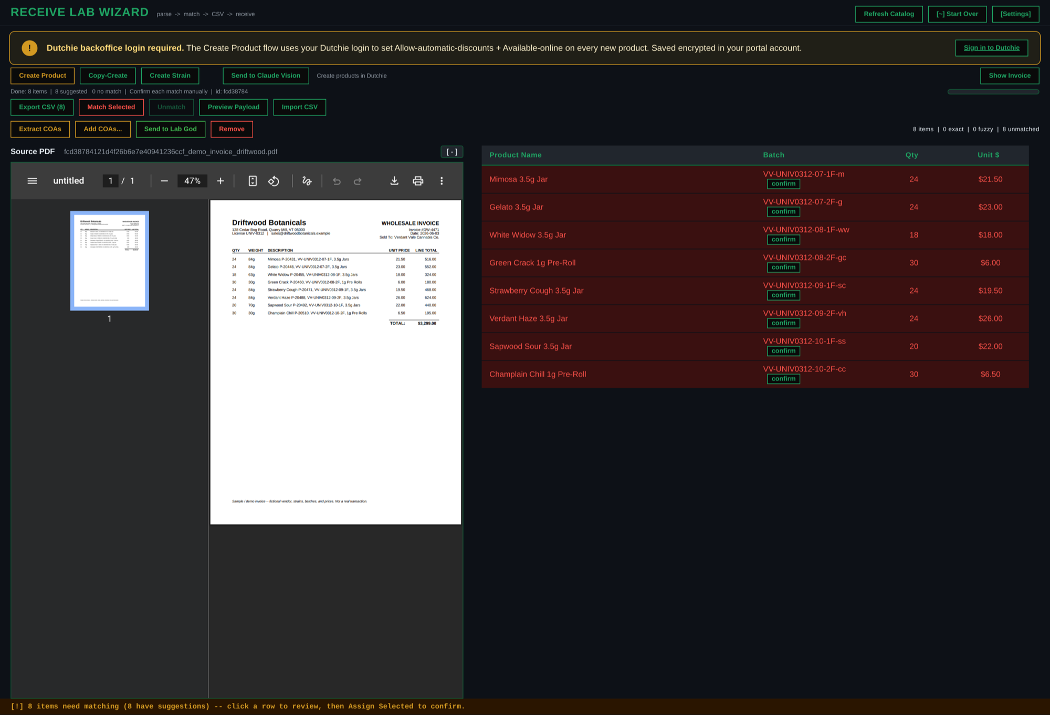Confirm the Verdant Haze 3.5g Jar match

point(783,323)
